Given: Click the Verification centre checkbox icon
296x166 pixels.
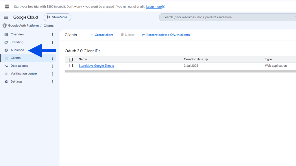Looking at the screenshot, I should (6, 74).
